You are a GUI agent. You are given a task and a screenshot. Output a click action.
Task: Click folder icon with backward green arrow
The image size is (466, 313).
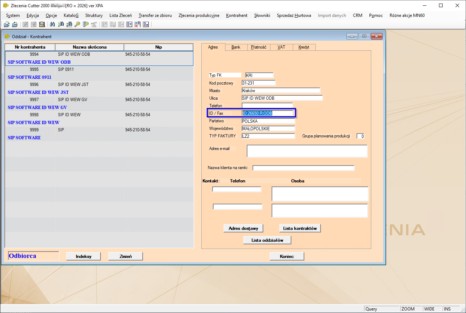tap(15, 24)
